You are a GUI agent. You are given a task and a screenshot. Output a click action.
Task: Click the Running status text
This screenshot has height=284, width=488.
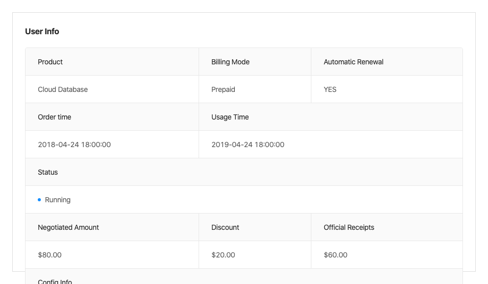click(x=58, y=200)
